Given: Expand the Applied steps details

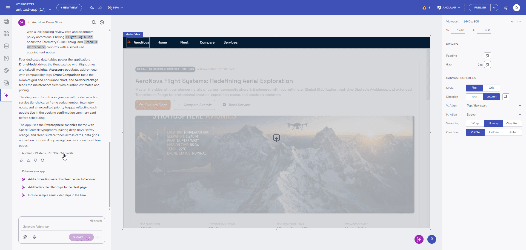Looking at the screenshot, I should [20, 153].
